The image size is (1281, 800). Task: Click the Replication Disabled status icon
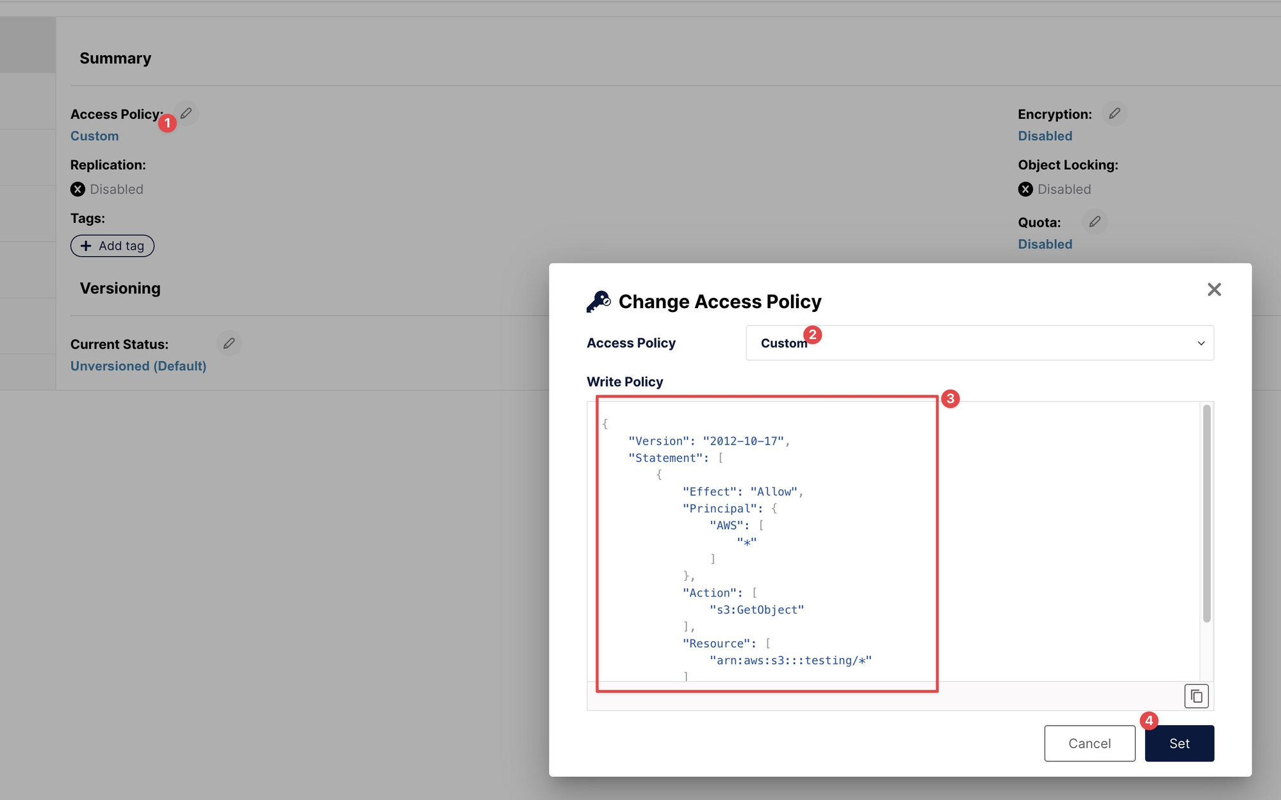click(78, 189)
